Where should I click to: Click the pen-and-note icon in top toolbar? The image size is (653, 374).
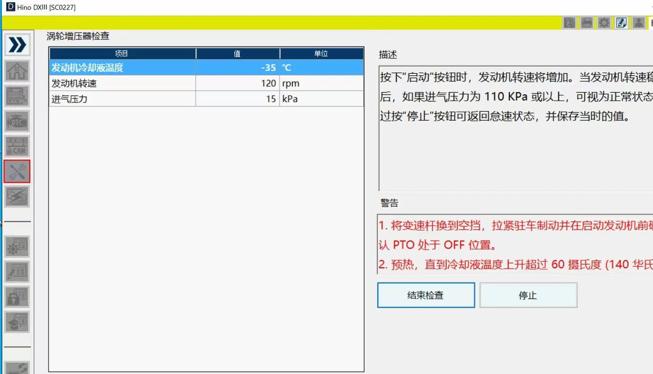coord(621,23)
